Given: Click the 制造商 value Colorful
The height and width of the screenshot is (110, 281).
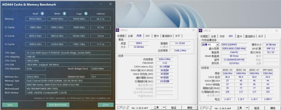Looking at the screenshot, I should coord(234,52).
